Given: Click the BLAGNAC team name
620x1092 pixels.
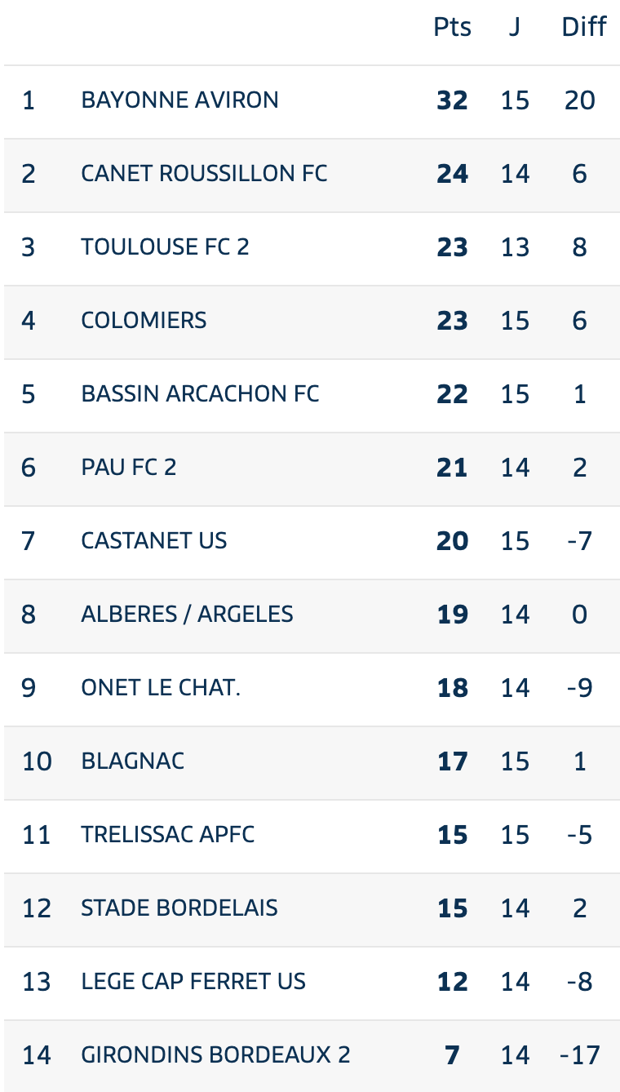Looking at the screenshot, I should [x=133, y=761].
